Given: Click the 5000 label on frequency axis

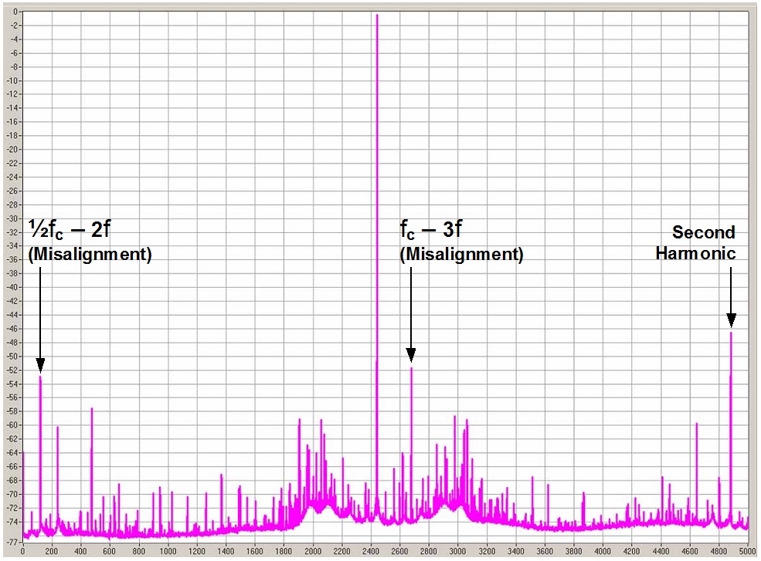Looking at the screenshot, I should pyautogui.click(x=747, y=551).
